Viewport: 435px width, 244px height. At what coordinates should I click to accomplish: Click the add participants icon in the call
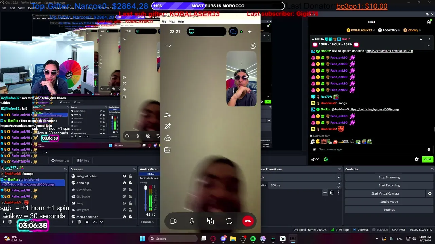click(253, 46)
